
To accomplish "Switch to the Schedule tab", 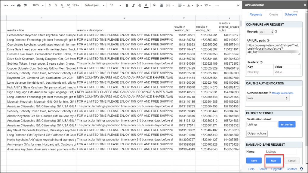I will point(291,14).
